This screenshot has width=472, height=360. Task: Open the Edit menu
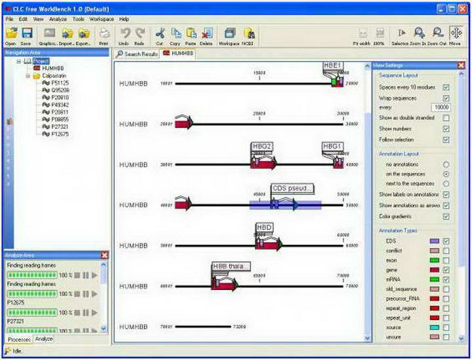[x=23, y=19]
